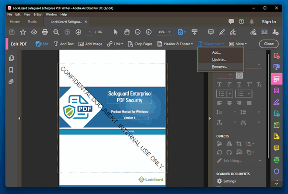The width and height of the screenshot is (288, 194).
Task: Select the highlighter pen icon
Action: tap(222, 32)
